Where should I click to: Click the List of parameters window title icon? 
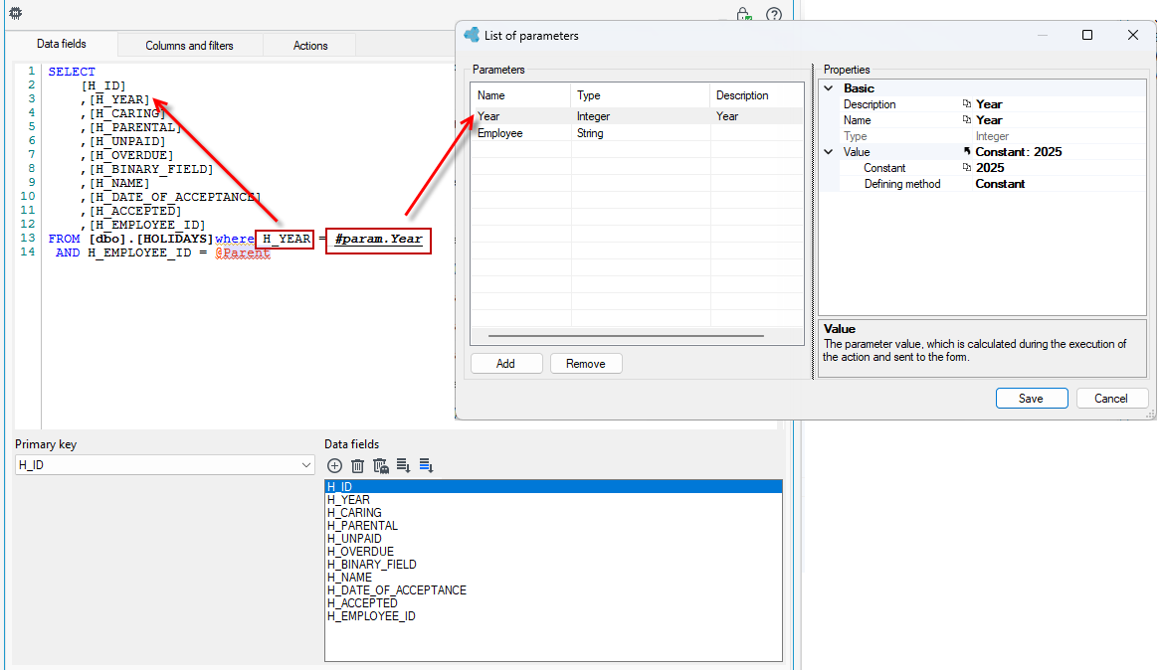[472, 35]
